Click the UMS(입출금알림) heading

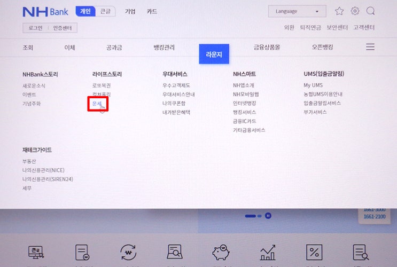pyautogui.click(x=324, y=74)
